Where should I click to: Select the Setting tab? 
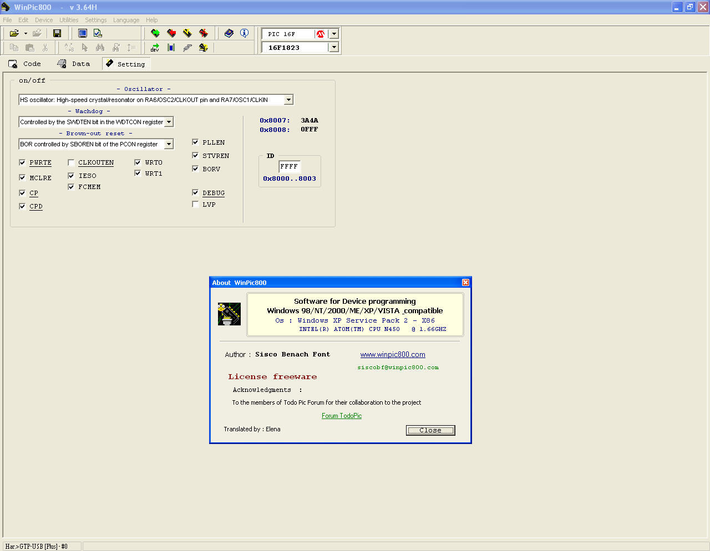pyautogui.click(x=126, y=64)
